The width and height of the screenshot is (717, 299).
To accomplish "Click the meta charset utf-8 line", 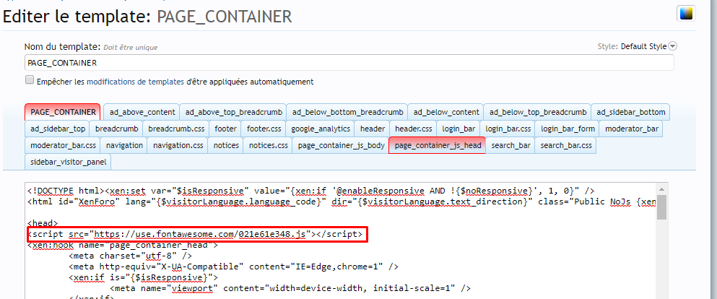I will [x=130, y=256].
